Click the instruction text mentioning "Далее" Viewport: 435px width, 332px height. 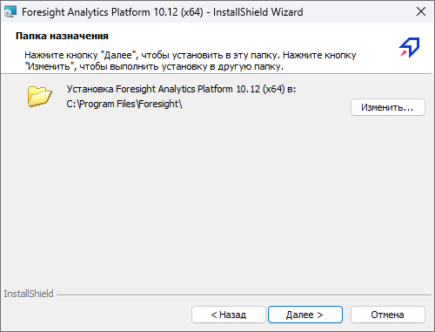pos(191,55)
